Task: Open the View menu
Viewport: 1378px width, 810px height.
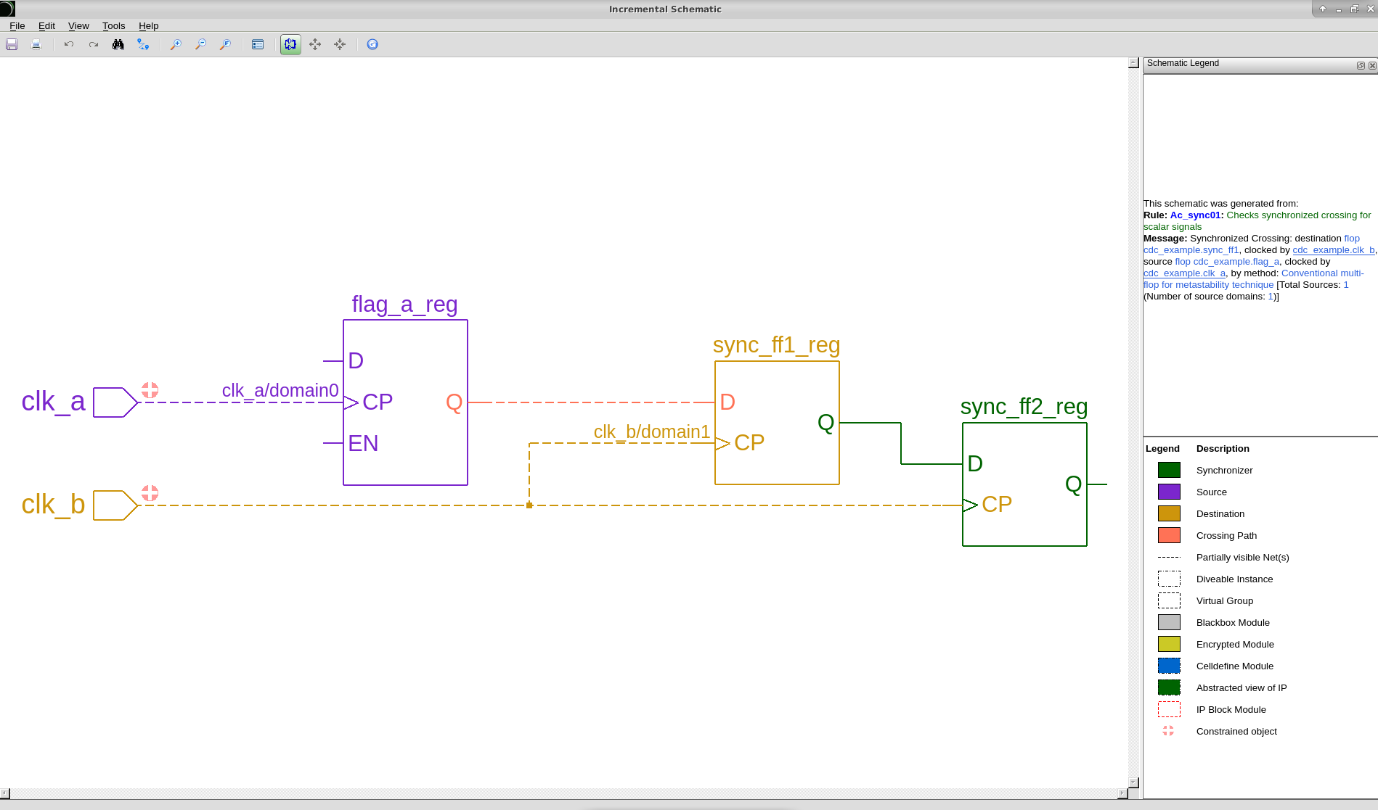Action: (x=78, y=25)
